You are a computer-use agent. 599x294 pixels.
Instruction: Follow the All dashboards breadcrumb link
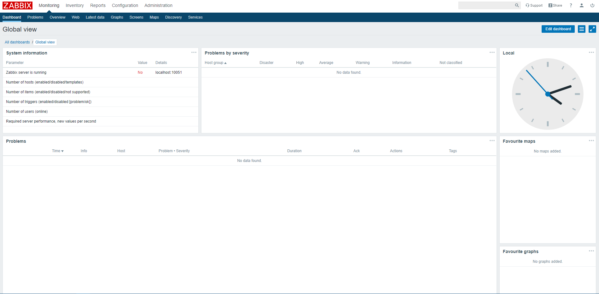point(17,42)
